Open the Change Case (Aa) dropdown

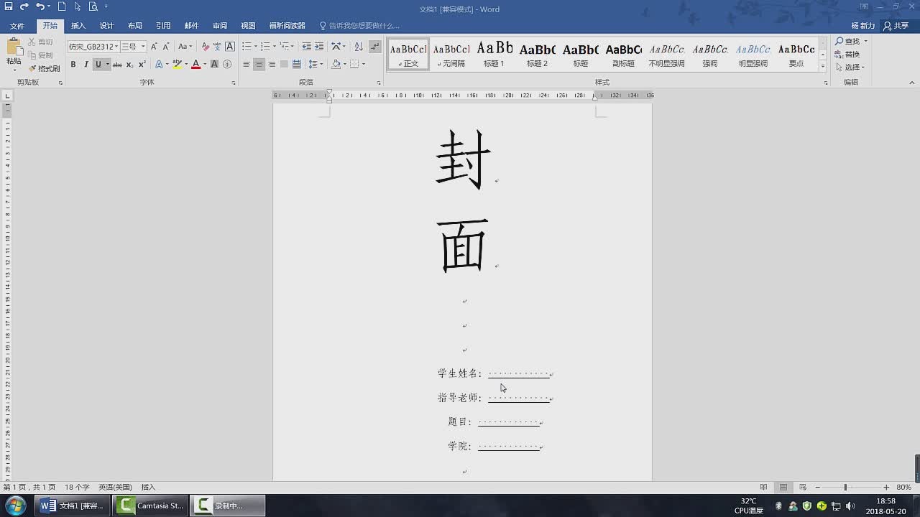pyautogui.click(x=185, y=46)
